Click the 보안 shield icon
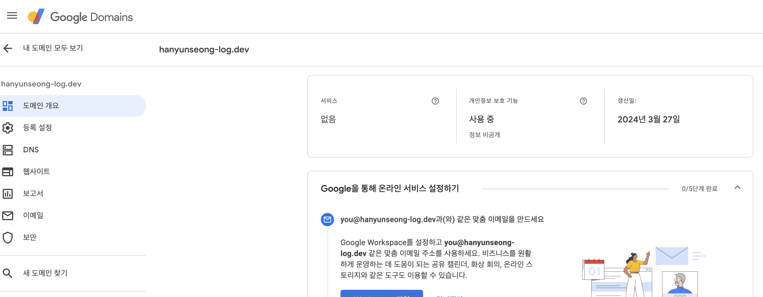 [8, 237]
